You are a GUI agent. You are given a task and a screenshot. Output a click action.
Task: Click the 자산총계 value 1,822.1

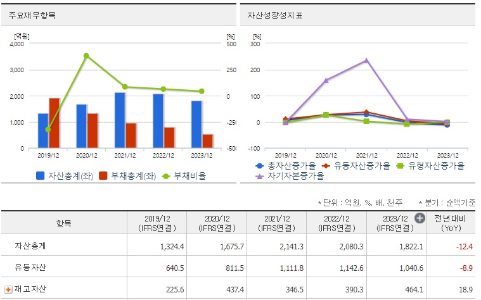point(411,246)
